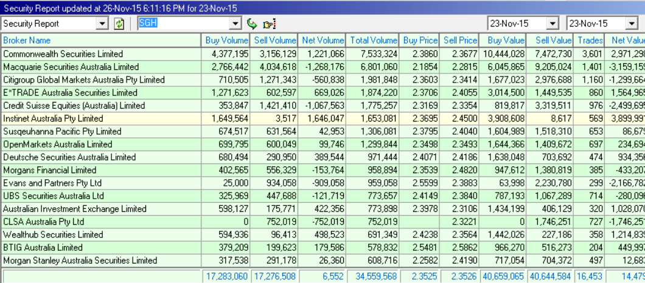Click the green refresh report icon
The image size is (645, 283).
coord(119,24)
